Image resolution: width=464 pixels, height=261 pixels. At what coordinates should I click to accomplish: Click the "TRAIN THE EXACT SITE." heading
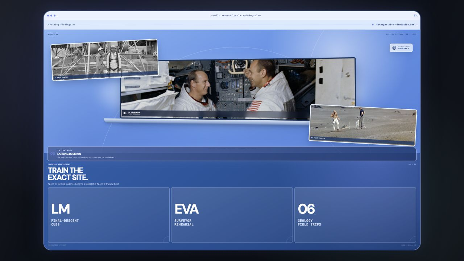click(68, 174)
